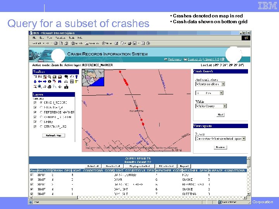Click the query results horizontal scrollbar thumb

coord(55,197)
